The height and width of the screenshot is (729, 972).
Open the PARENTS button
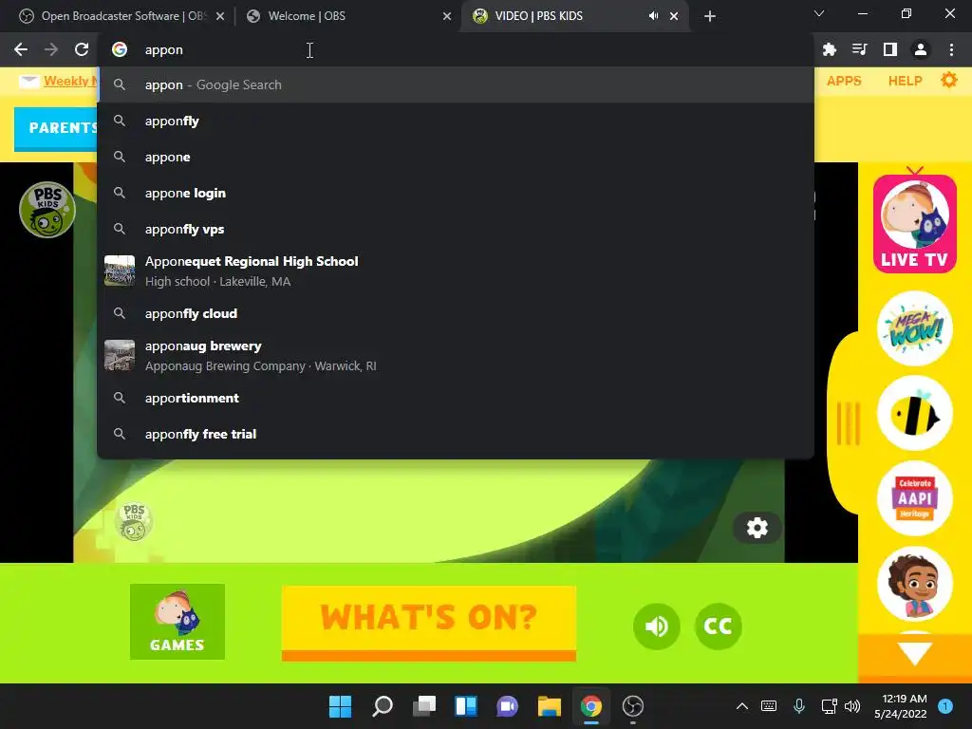[x=56, y=128]
